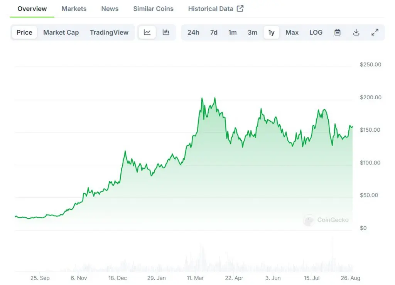Open the Markets tab

[x=74, y=8]
